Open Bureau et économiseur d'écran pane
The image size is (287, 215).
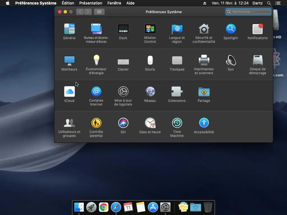tap(96, 33)
